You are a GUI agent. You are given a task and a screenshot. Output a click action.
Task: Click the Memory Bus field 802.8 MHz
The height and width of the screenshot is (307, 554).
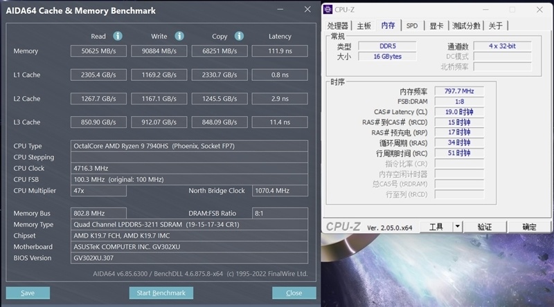pos(98,213)
